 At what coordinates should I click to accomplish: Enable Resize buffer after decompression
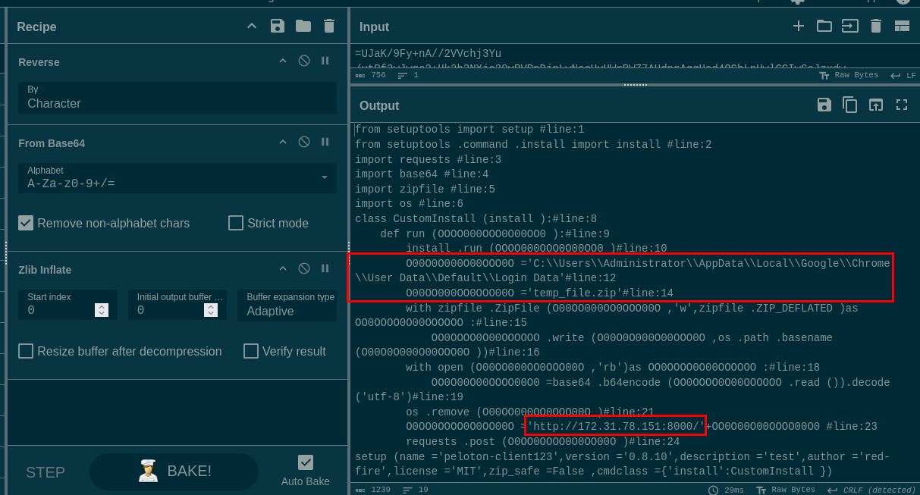click(26, 351)
